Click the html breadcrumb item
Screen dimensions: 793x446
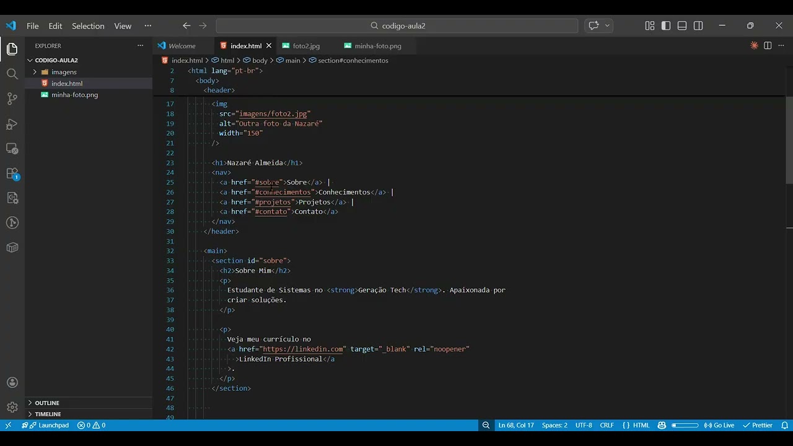point(227,60)
